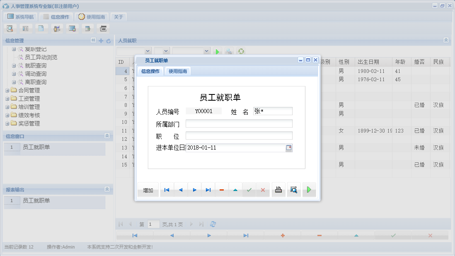Click the refresh icon in the 人员就职 toolbar

coord(241,51)
